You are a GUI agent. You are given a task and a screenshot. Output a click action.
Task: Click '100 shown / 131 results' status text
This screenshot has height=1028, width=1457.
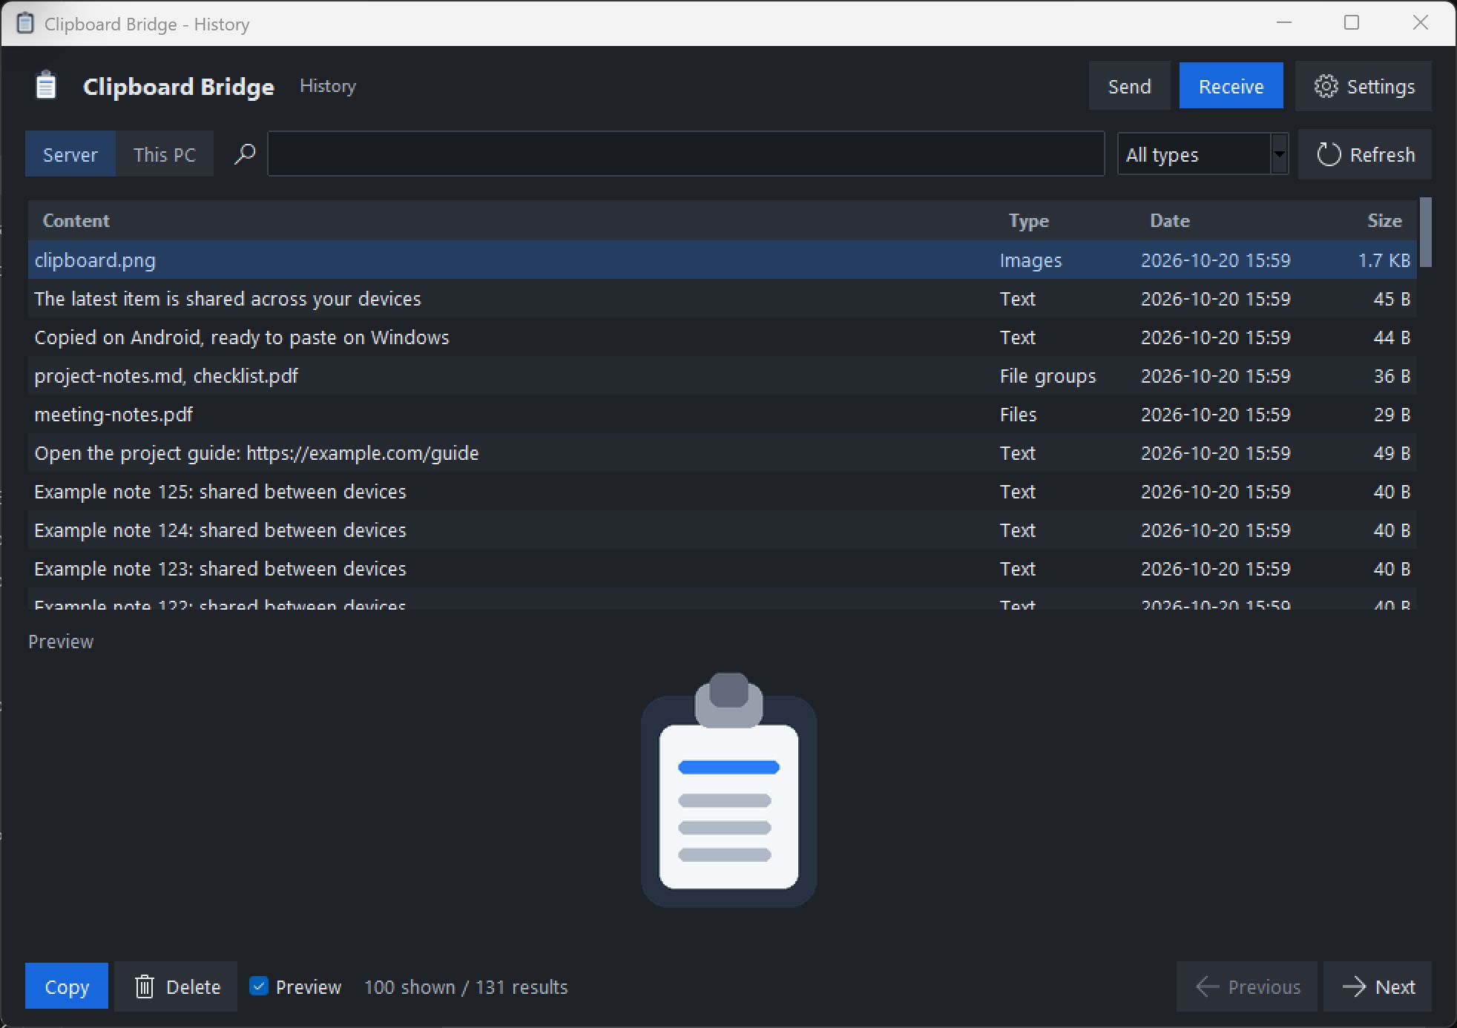[466, 986]
